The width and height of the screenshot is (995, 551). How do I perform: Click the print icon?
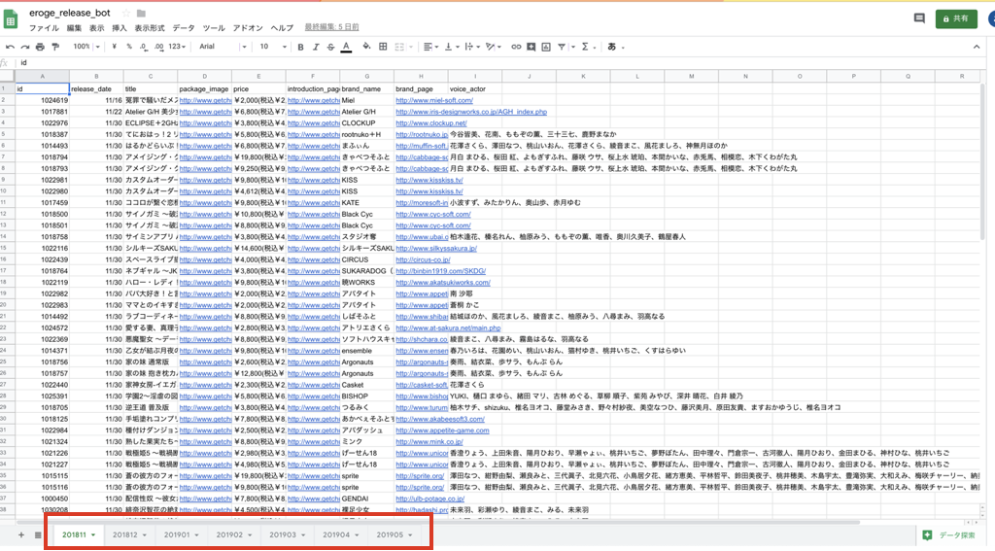click(40, 47)
